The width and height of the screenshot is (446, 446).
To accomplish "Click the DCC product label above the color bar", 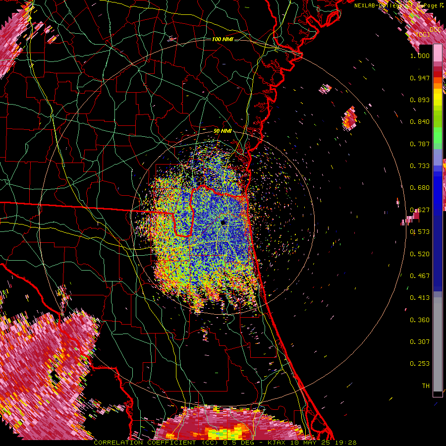I will coord(435,29).
